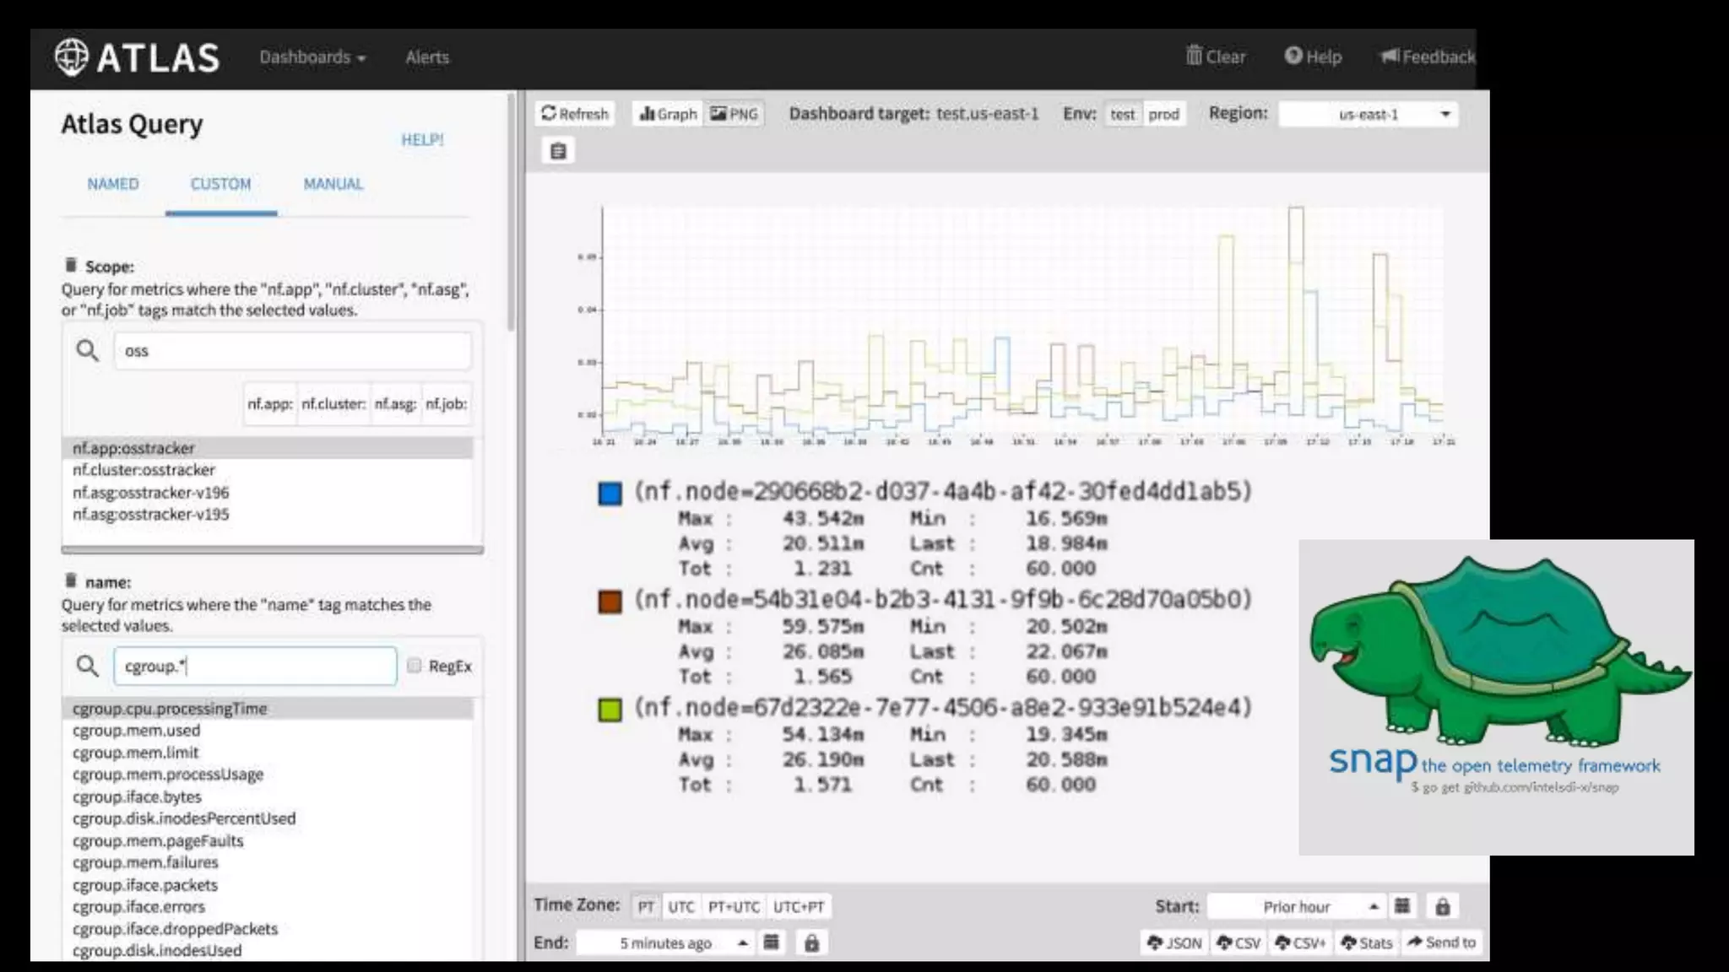Open the Help question mark item
The image size is (1729, 972).
[x=1313, y=57]
